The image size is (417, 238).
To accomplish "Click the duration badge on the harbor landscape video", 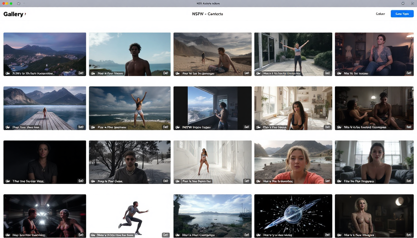I will (x=247, y=235).
